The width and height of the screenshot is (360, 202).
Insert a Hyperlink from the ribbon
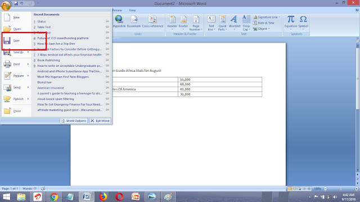coord(119,21)
